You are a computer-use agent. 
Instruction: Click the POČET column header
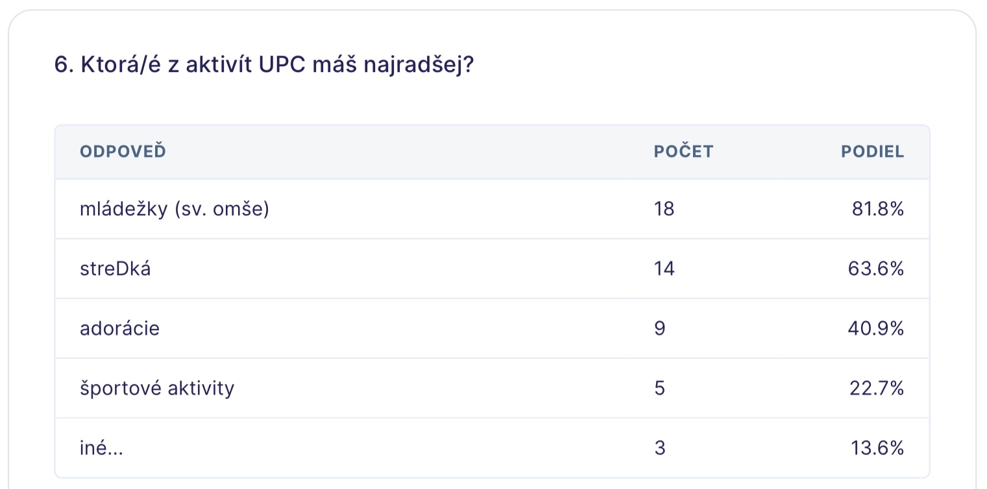[x=683, y=152]
